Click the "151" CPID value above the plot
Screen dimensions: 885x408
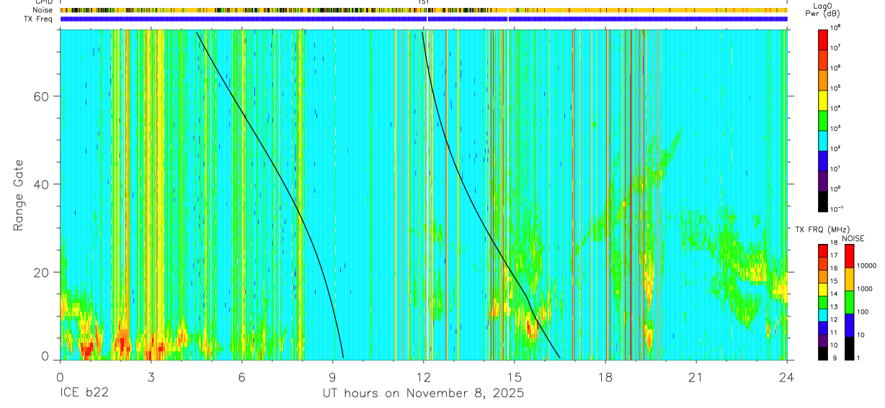[x=424, y=2]
